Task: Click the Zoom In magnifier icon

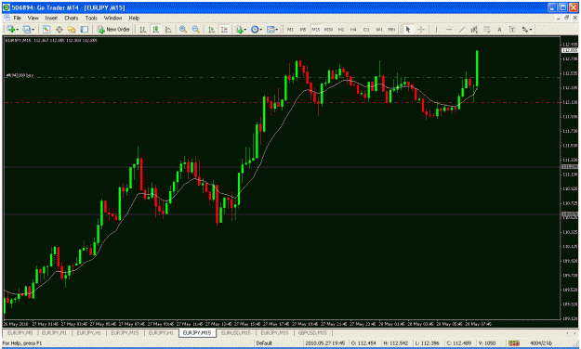Action: tap(183, 29)
